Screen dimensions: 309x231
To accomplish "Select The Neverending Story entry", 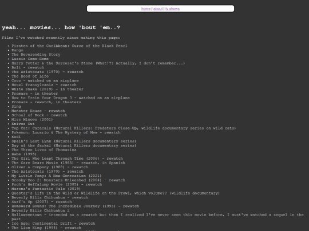I will [36, 55].
